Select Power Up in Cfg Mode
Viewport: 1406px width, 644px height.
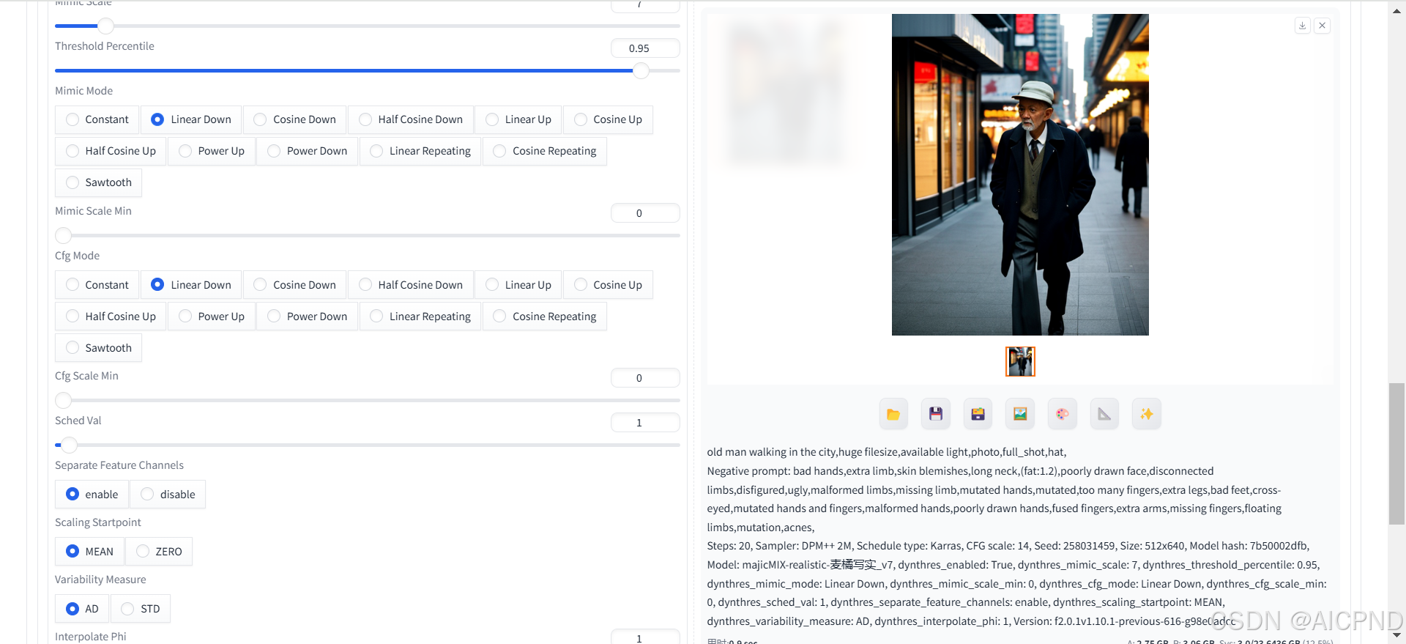(212, 317)
